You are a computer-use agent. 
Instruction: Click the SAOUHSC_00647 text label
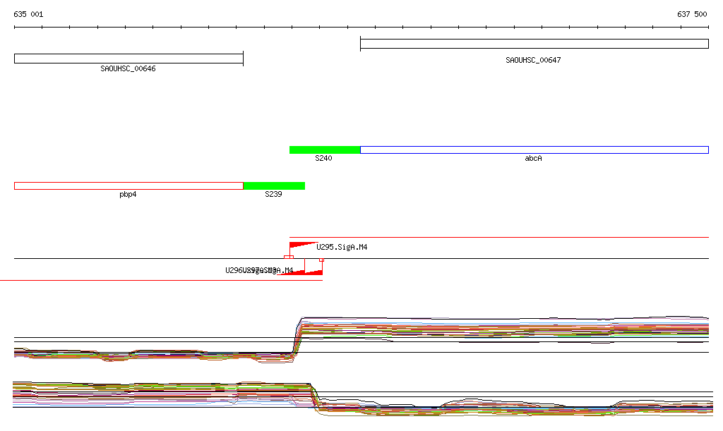(533, 61)
